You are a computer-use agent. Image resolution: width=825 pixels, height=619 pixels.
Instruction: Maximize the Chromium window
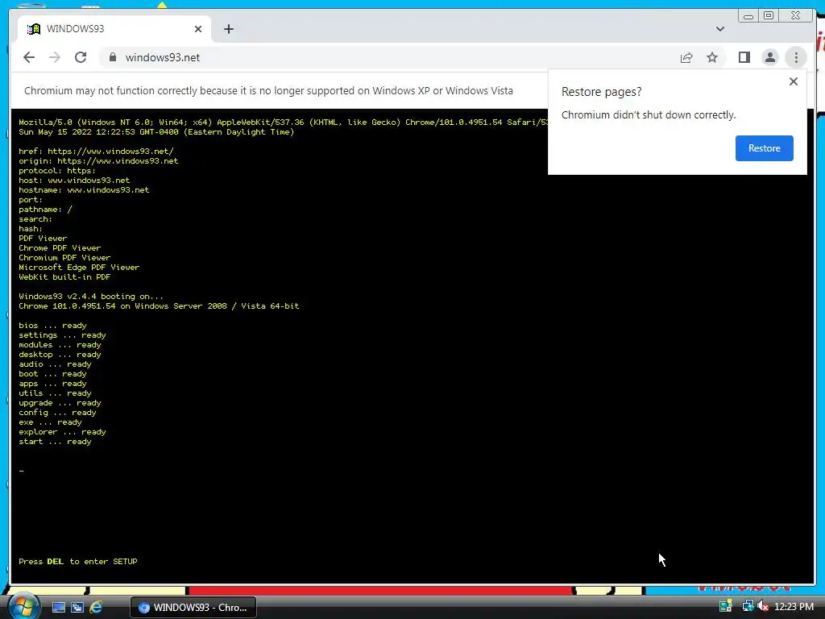tap(769, 15)
